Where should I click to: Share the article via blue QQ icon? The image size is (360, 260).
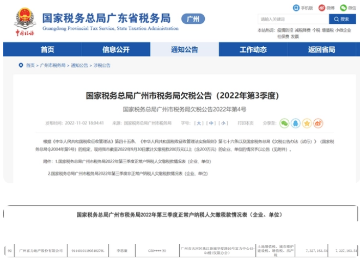coord(295,123)
